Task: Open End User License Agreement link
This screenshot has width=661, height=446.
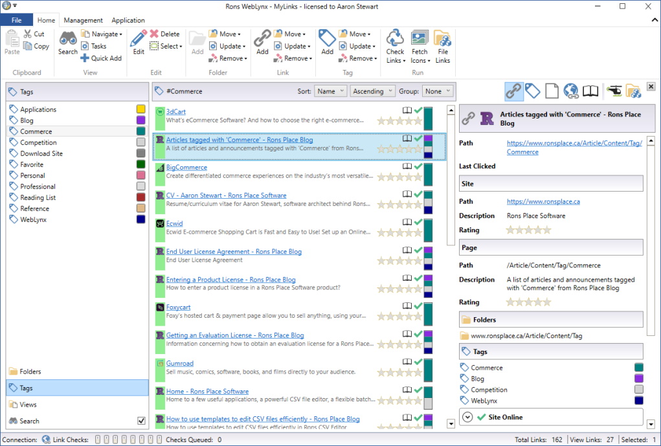Action: (x=234, y=251)
